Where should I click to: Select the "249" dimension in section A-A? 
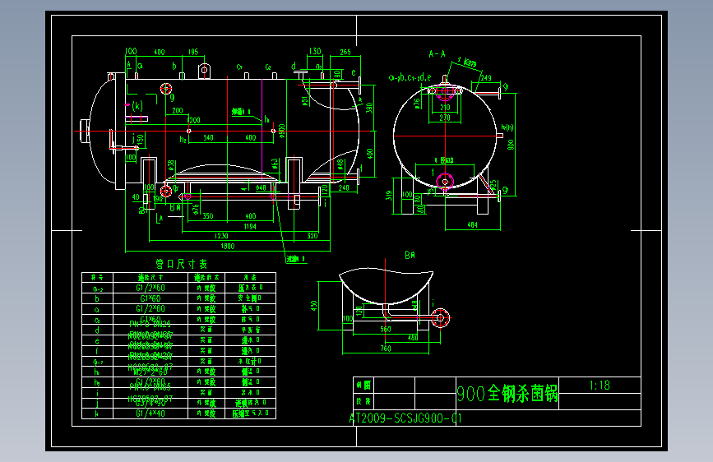click(x=486, y=78)
